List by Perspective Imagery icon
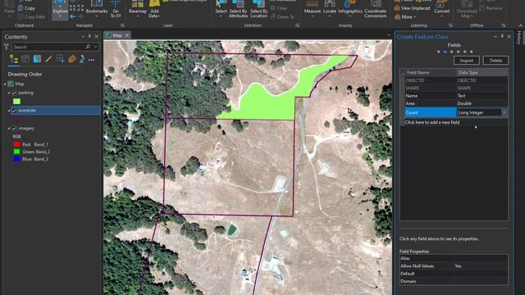Screen dimensions: 525x295 tap(82, 59)
